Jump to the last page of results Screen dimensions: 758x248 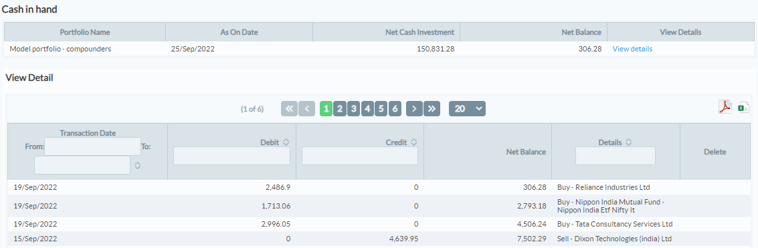[x=432, y=109]
